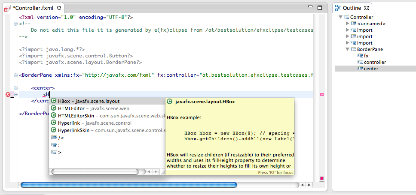Image resolution: width=416 pixels, height=195 pixels.
Task: Select the Outline view tab
Action: (352, 8)
